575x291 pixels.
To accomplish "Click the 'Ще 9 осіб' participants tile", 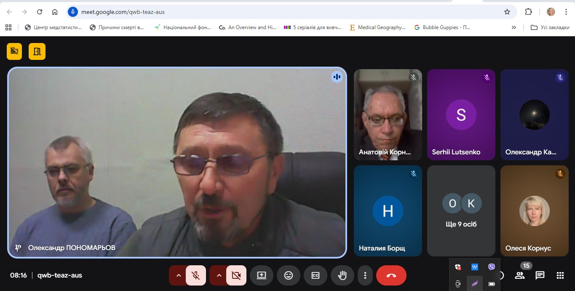I will click(x=461, y=211).
